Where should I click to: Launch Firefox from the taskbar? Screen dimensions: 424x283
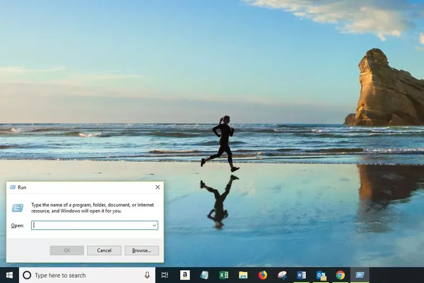click(x=262, y=275)
